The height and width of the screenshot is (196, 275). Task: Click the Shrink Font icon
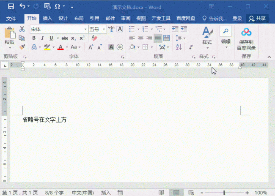(x=99, y=47)
